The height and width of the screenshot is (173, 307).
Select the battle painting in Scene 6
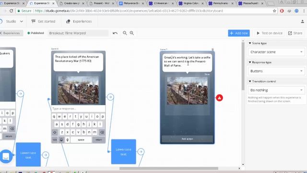point(78,90)
